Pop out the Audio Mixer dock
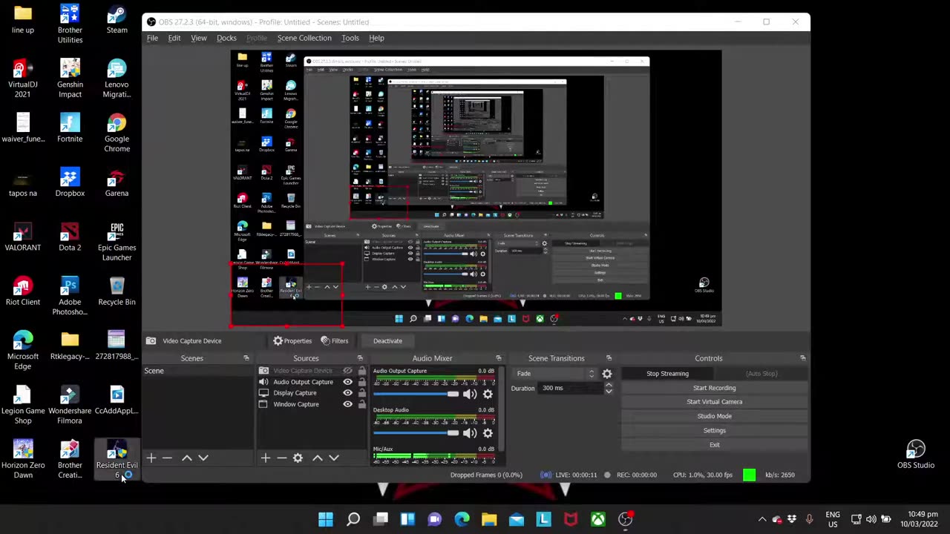Viewport: 950px width, 534px height. point(498,358)
